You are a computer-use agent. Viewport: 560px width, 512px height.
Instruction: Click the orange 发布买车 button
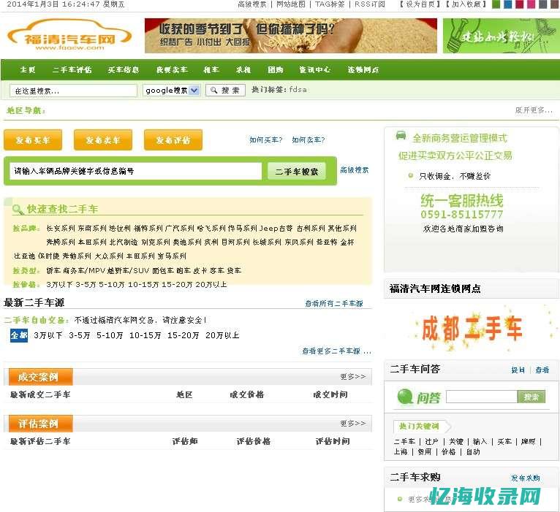(x=33, y=140)
